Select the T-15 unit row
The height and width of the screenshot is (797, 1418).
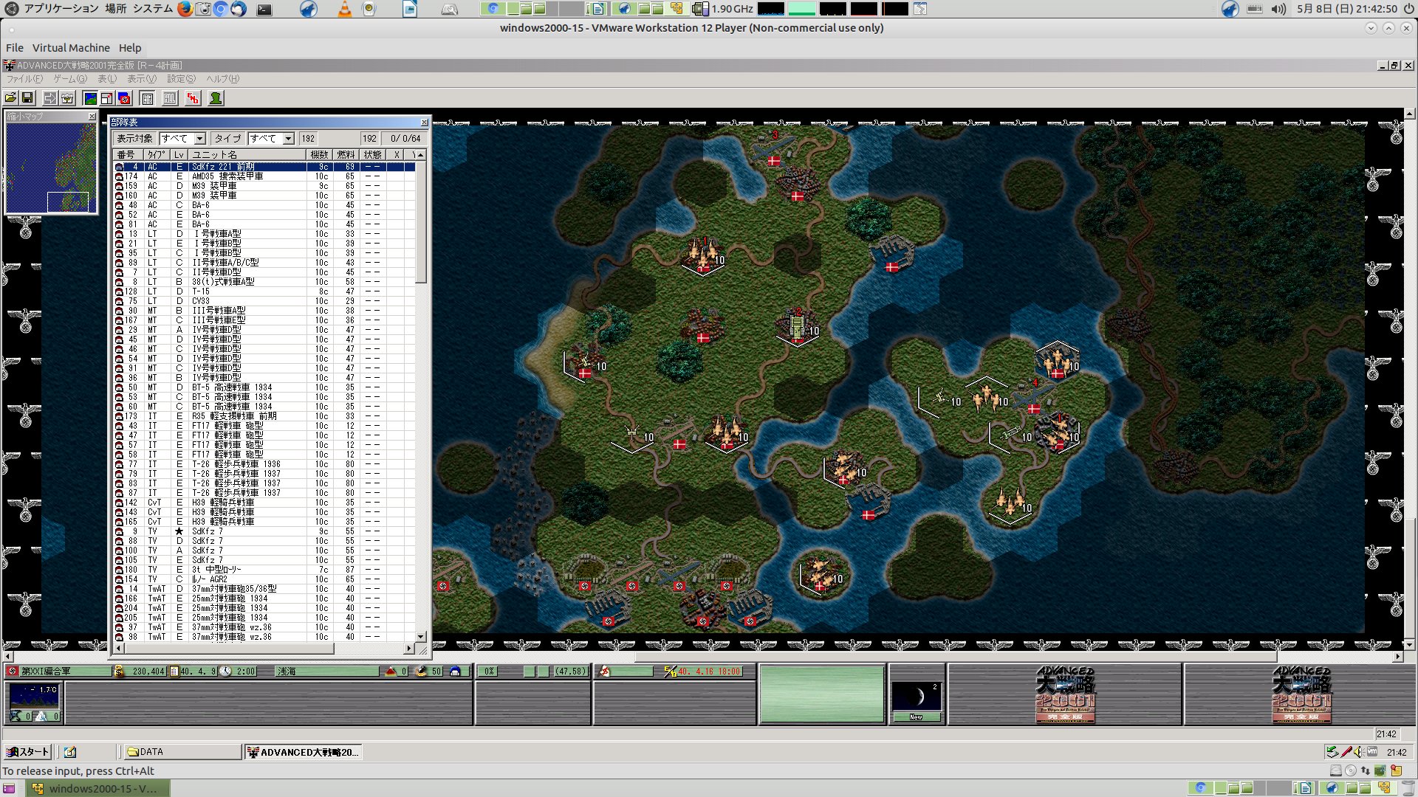click(x=264, y=291)
